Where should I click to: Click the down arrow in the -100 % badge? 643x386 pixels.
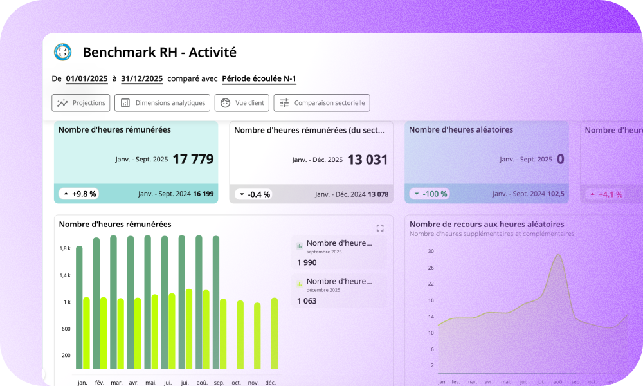[x=417, y=194]
